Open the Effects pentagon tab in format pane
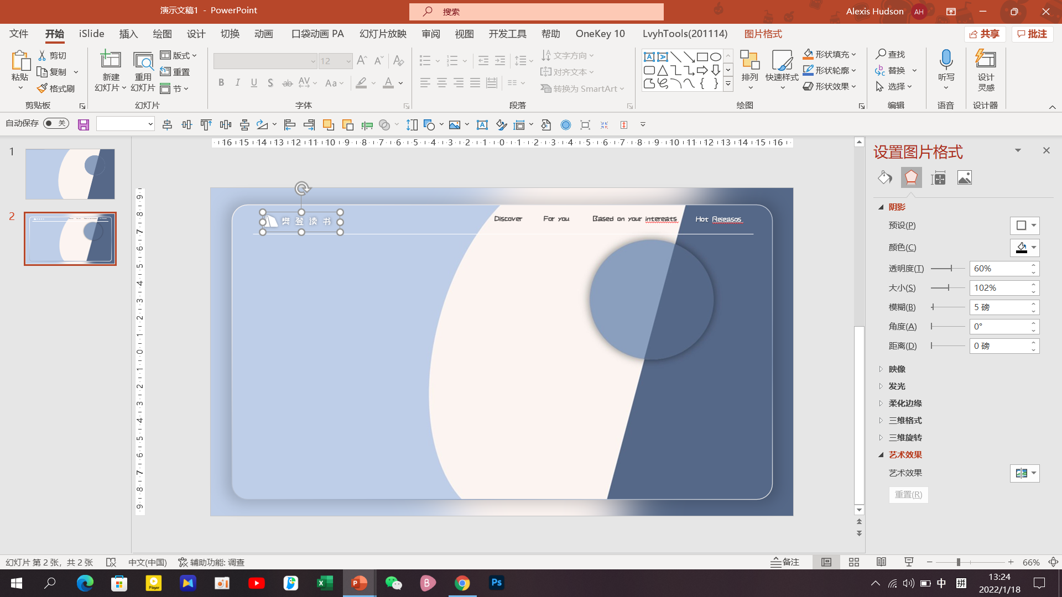 point(911,177)
